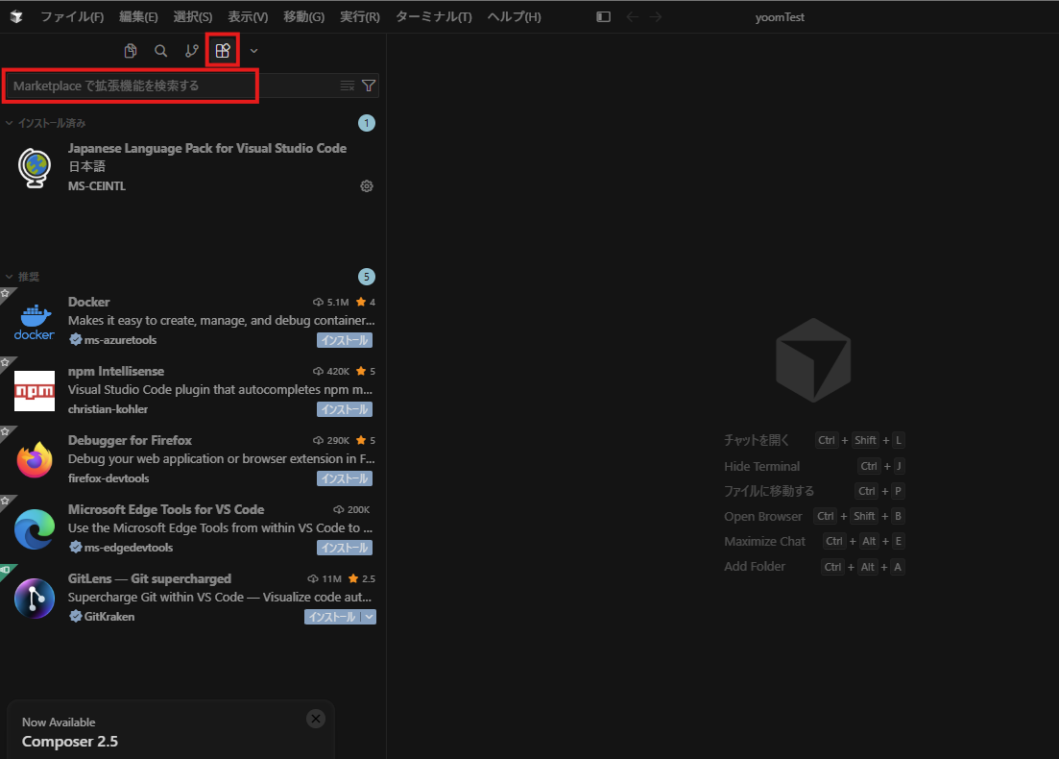Viewport: 1059px width, 759px height.
Task: Click Open Browser shortcut hint
Action: tap(814, 516)
